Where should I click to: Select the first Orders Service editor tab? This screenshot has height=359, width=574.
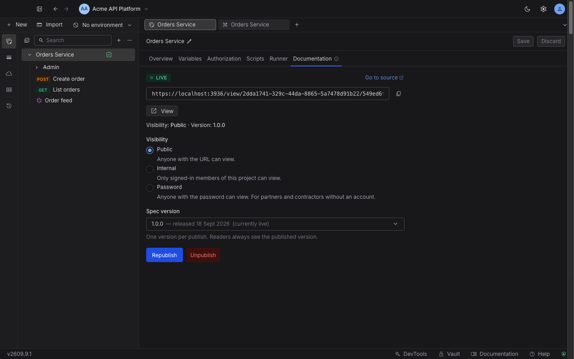click(180, 25)
